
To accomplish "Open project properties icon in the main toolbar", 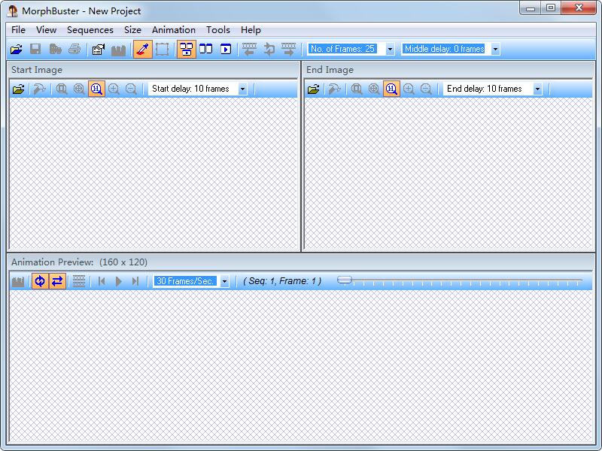I will 99,49.
